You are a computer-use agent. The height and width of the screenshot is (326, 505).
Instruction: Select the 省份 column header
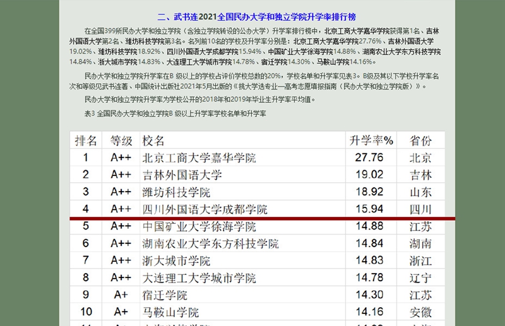click(x=420, y=140)
